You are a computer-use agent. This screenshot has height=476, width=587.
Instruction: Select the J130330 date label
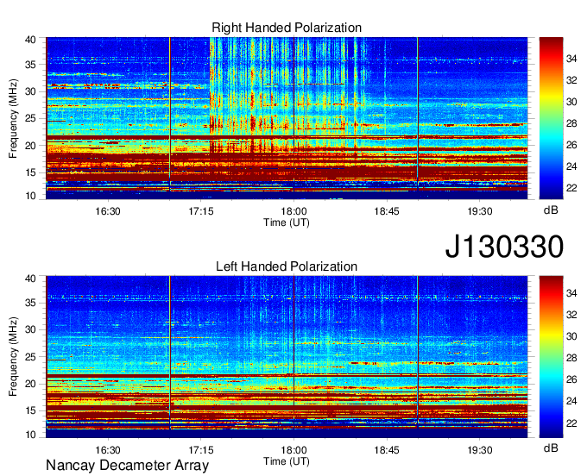point(504,247)
